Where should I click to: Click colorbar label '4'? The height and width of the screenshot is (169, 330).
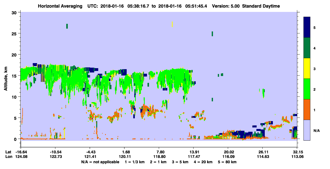point(315,48)
